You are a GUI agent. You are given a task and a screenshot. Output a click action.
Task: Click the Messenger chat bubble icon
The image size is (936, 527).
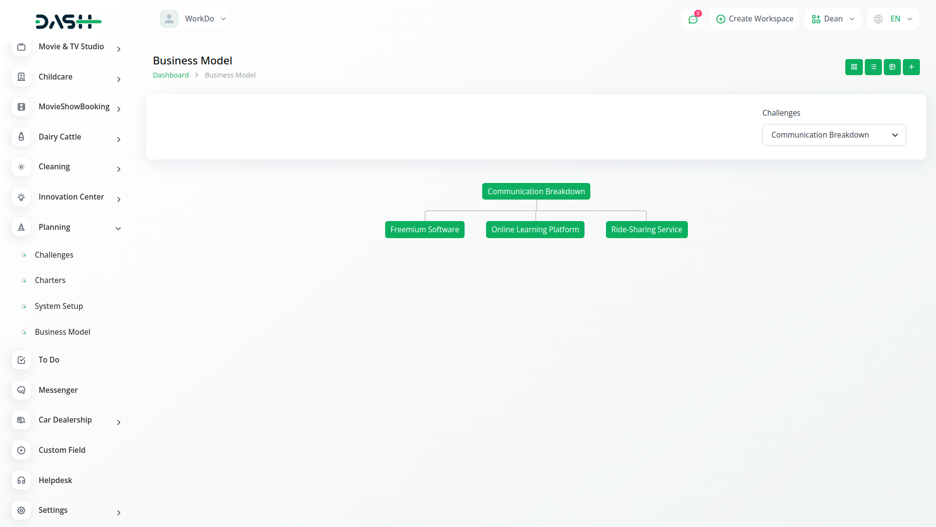tap(21, 390)
